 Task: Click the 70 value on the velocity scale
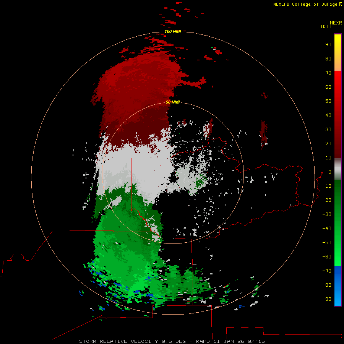[328, 73]
